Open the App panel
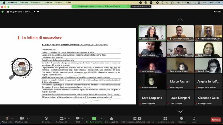223x125 pixels. (194, 120)
